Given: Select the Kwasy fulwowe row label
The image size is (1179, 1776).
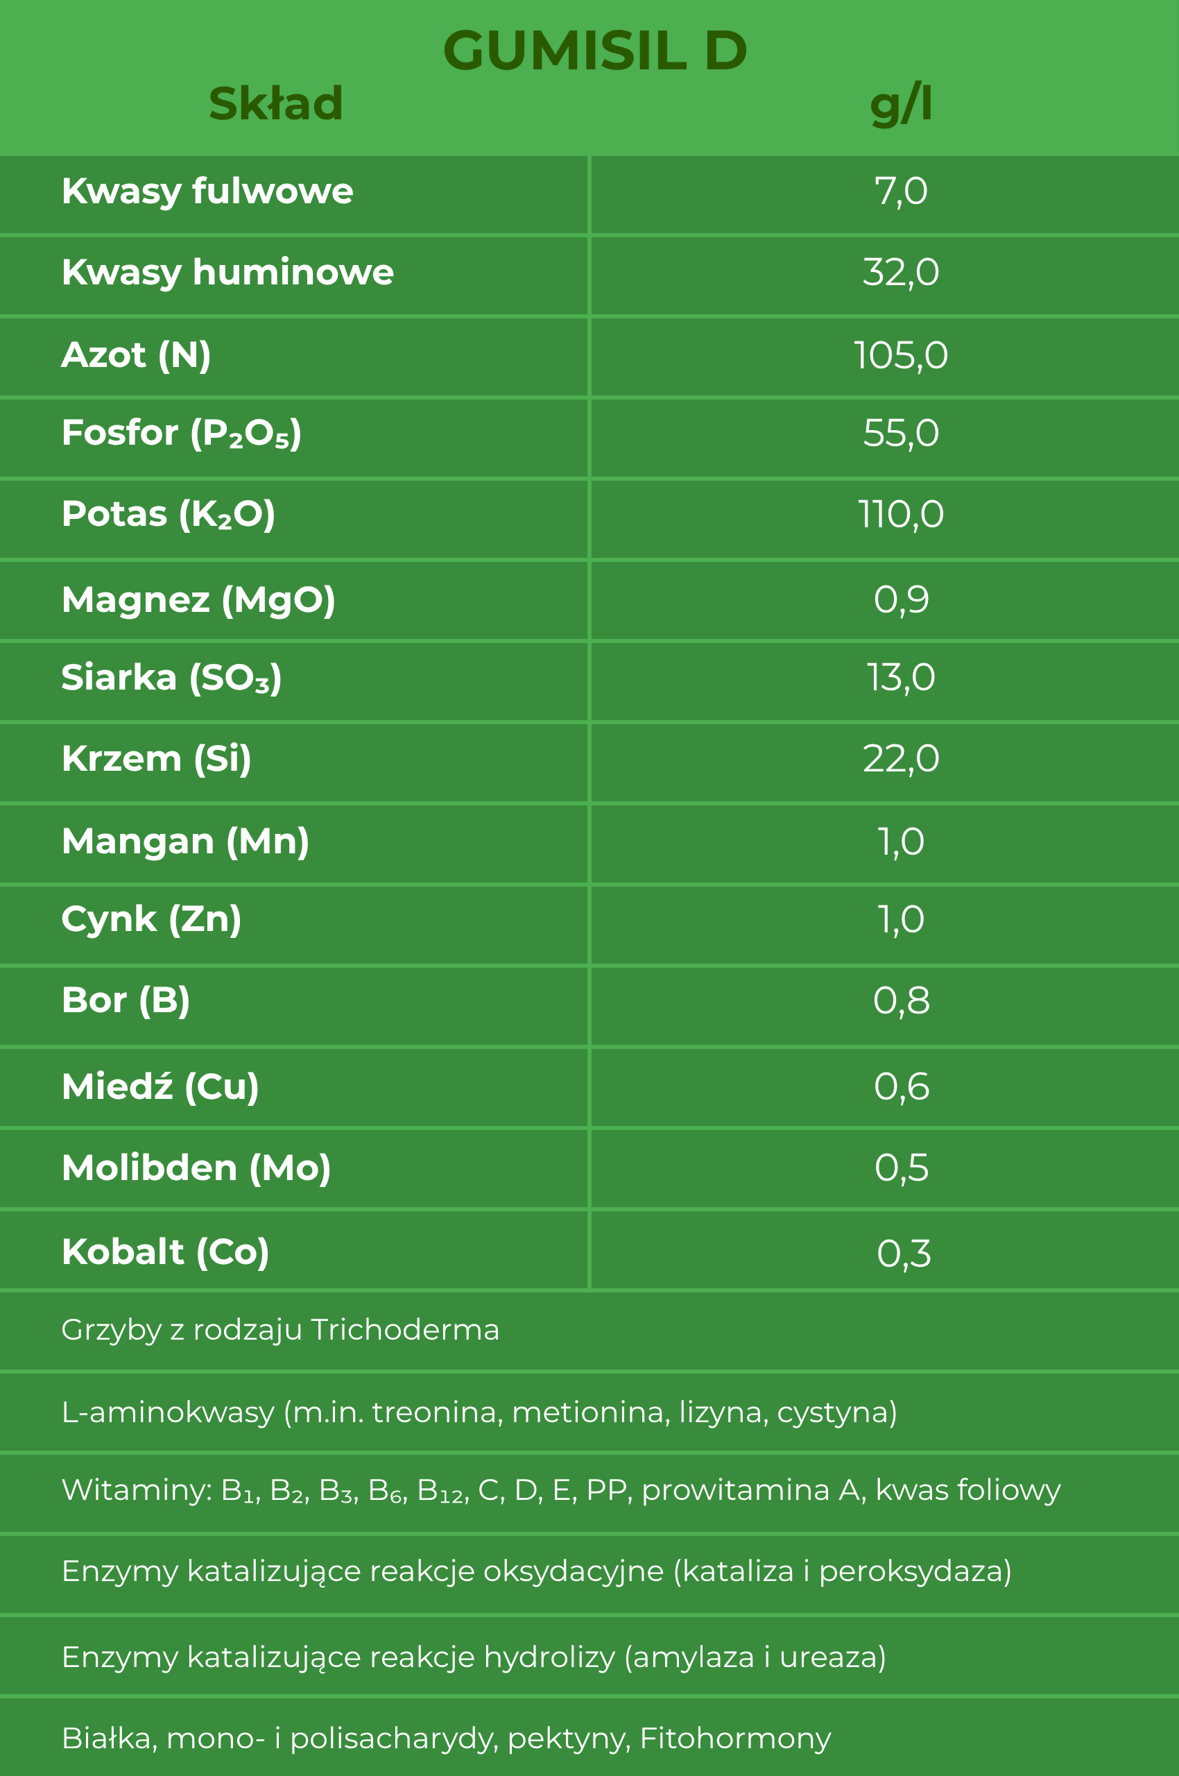Looking at the screenshot, I should click(x=207, y=191).
